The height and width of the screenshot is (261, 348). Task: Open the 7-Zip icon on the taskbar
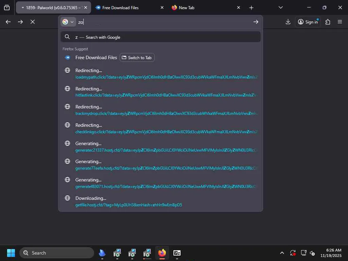coord(177,253)
